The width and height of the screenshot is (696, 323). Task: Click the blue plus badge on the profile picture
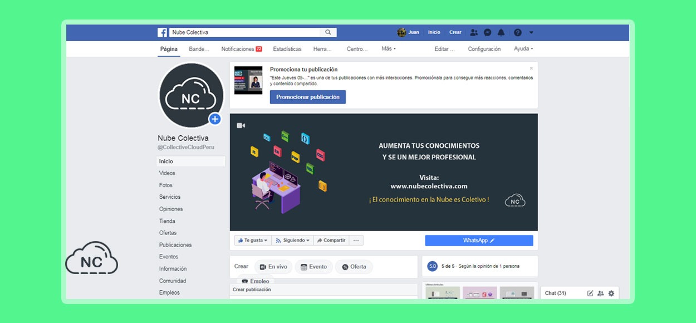(215, 119)
